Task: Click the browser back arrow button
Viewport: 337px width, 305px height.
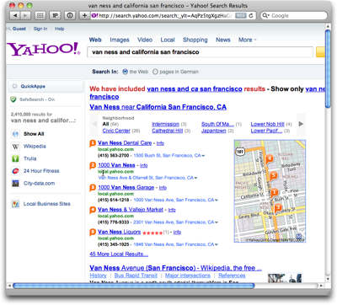Action: [x=15, y=16]
